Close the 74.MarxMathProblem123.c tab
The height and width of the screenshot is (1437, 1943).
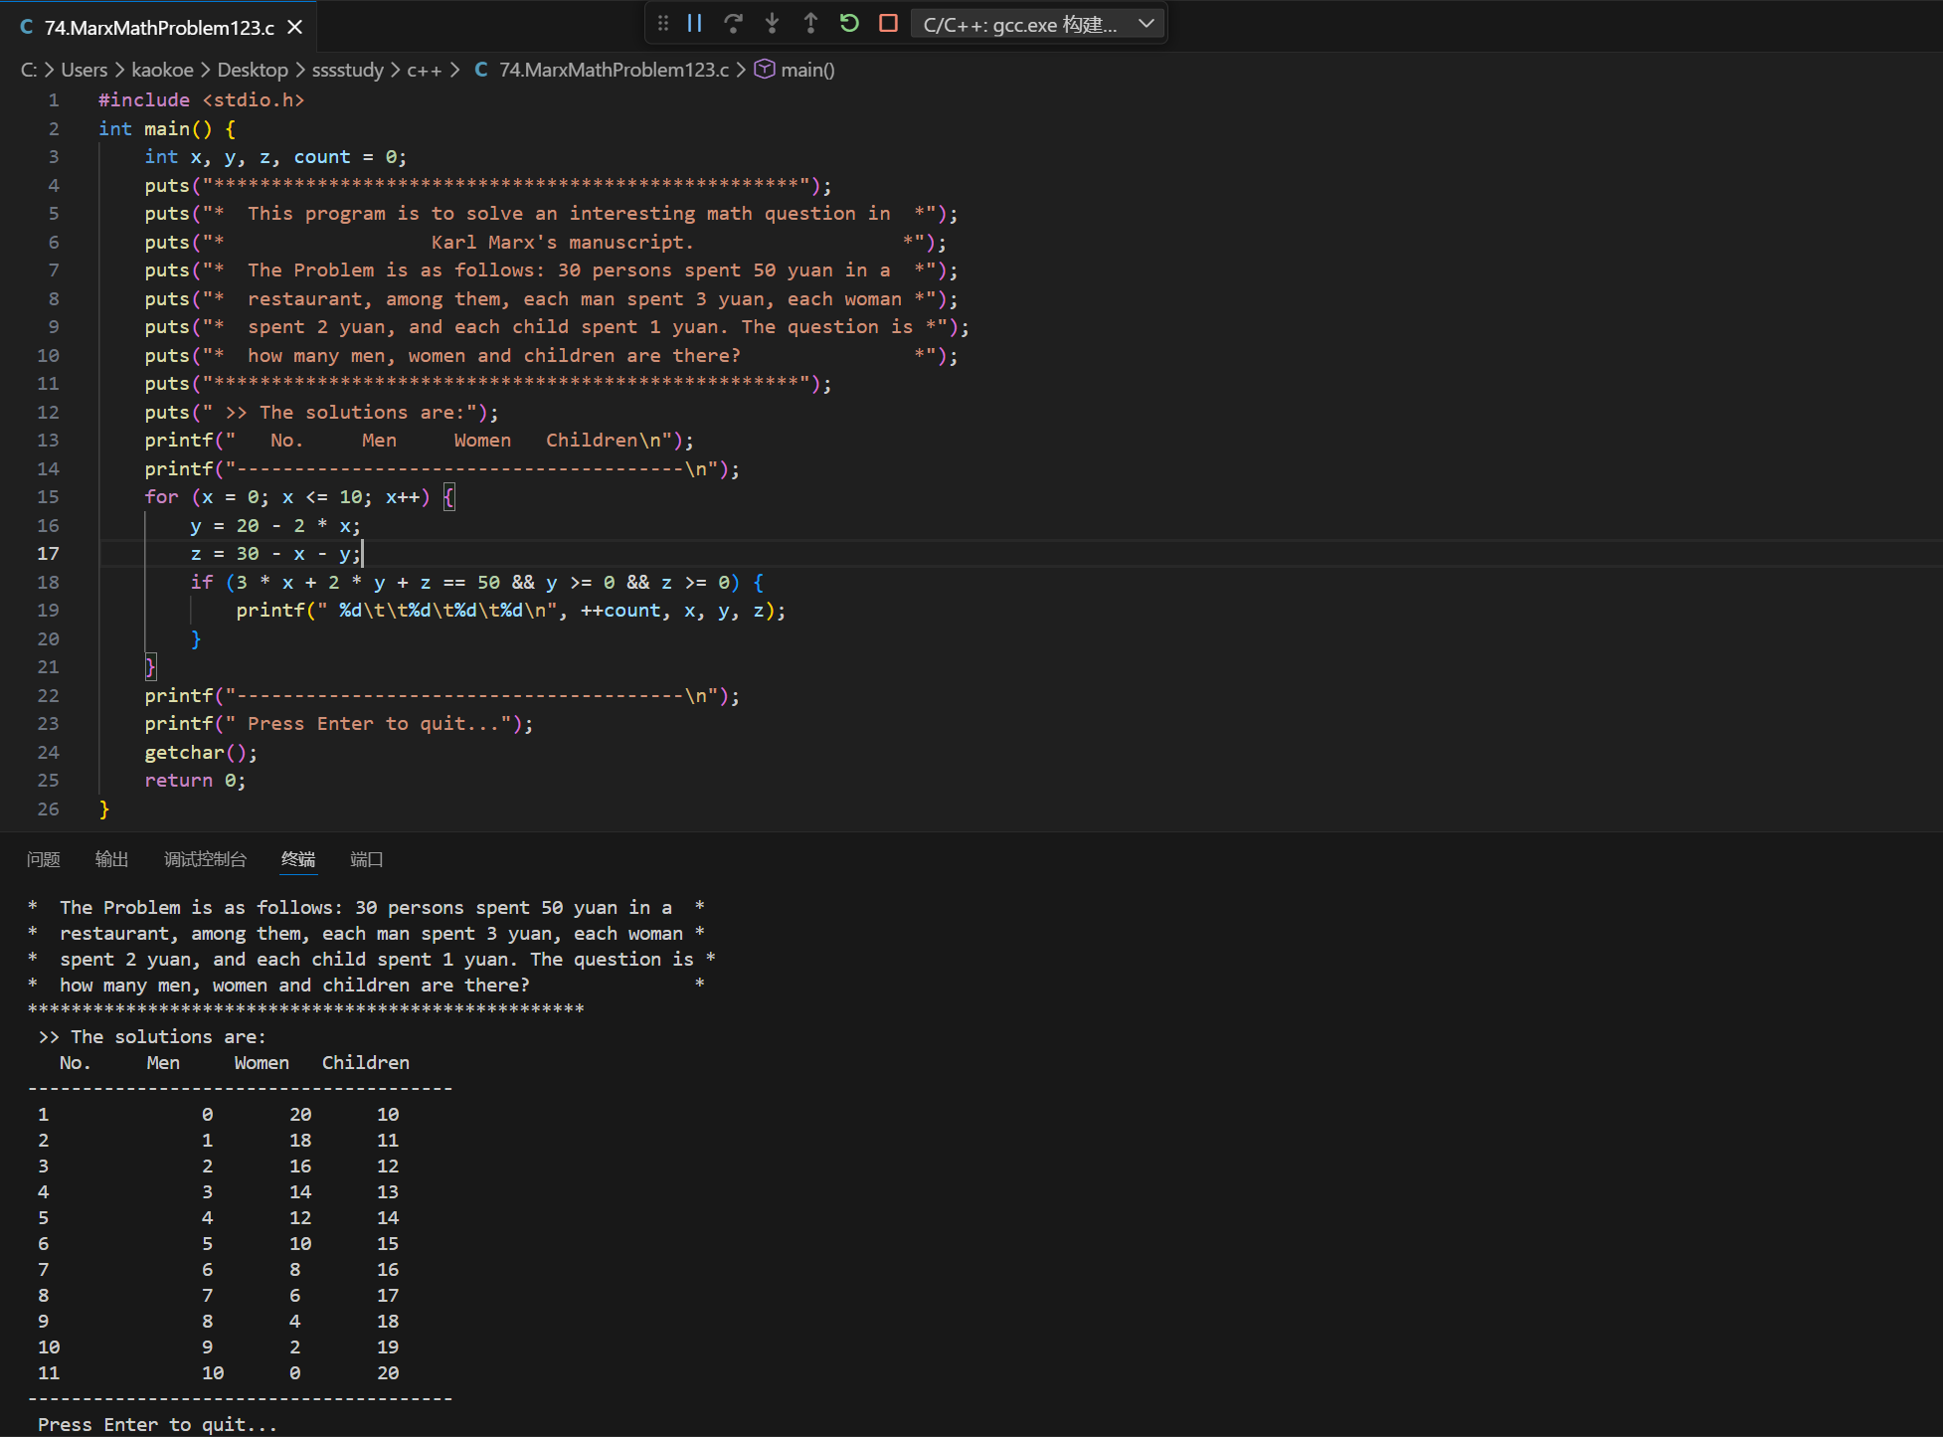(295, 28)
